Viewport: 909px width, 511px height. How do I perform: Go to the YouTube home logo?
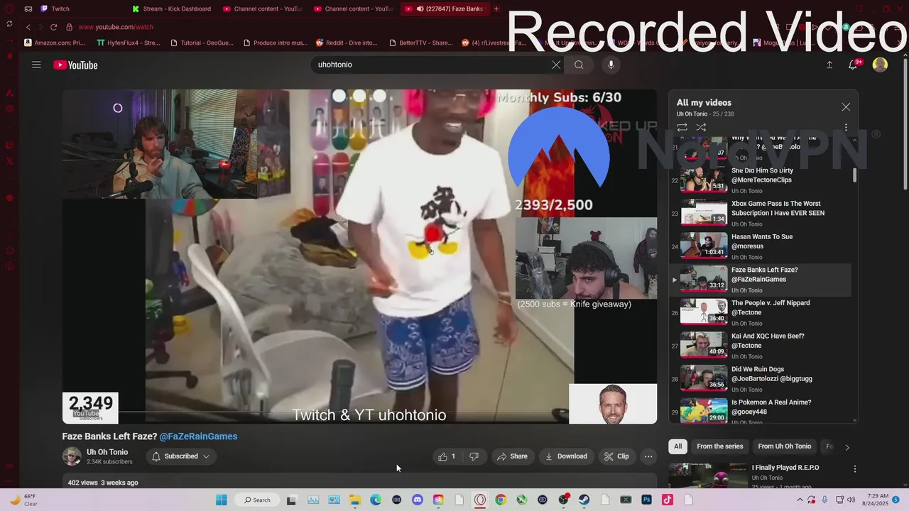point(75,65)
